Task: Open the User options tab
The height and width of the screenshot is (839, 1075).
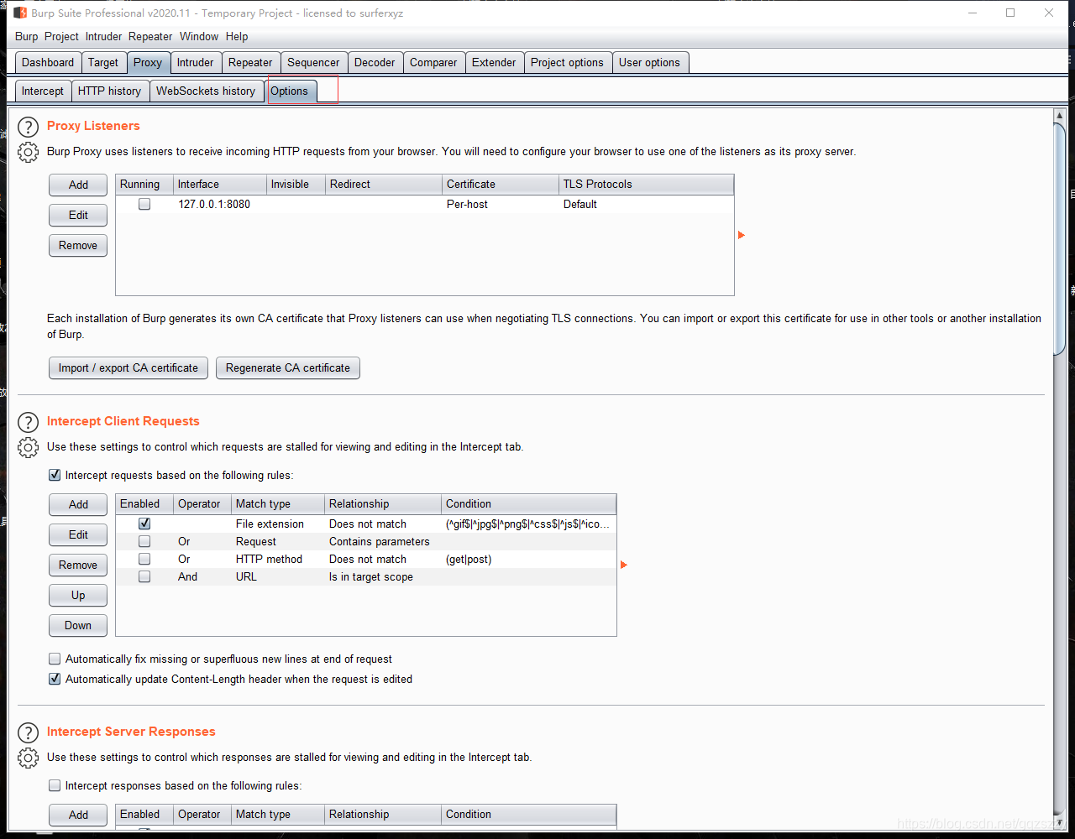Action: click(649, 62)
